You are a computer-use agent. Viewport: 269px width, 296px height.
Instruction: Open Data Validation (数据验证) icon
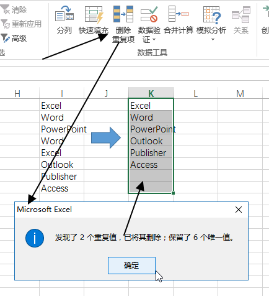click(149, 14)
